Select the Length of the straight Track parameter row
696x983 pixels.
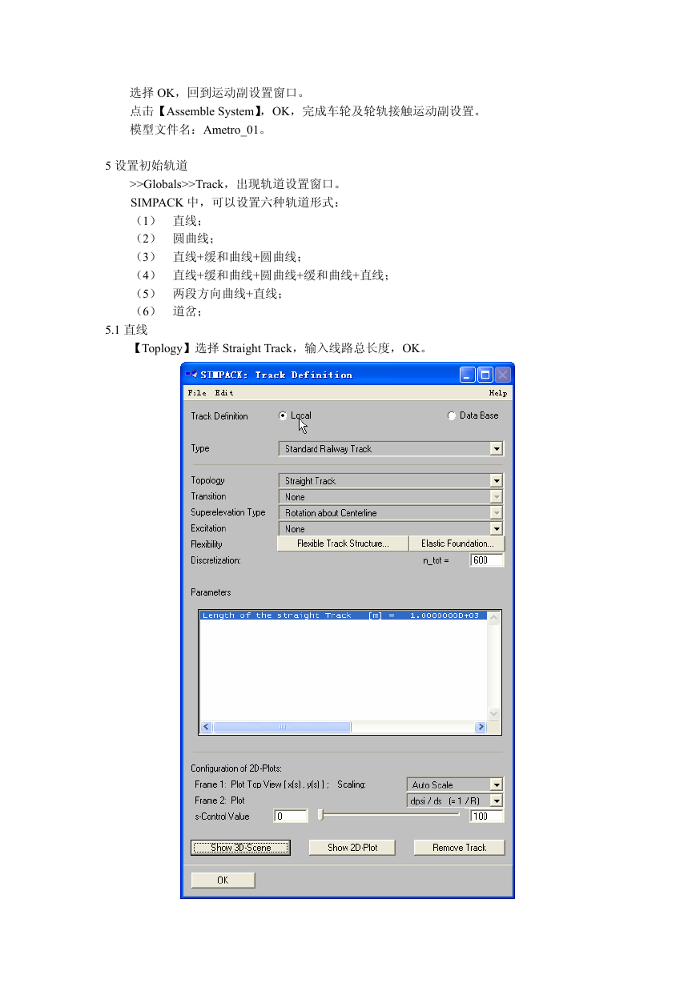pos(343,616)
